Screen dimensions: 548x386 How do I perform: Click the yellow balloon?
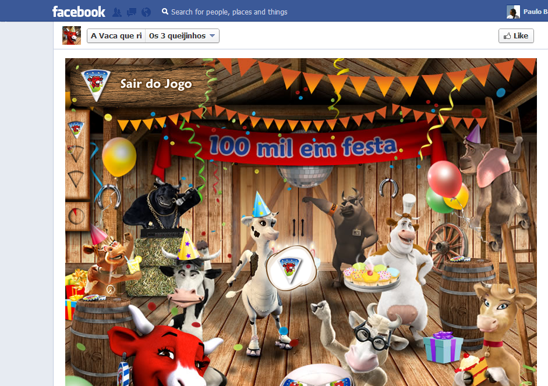coord(119,156)
